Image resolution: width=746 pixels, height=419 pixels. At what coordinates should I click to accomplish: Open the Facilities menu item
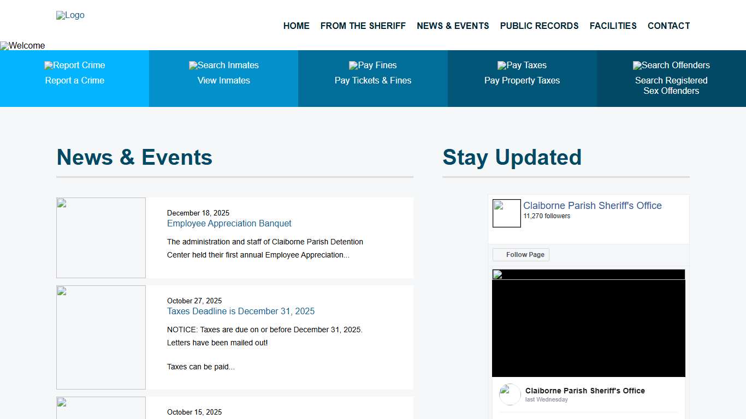pyautogui.click(x=613, y=26)
